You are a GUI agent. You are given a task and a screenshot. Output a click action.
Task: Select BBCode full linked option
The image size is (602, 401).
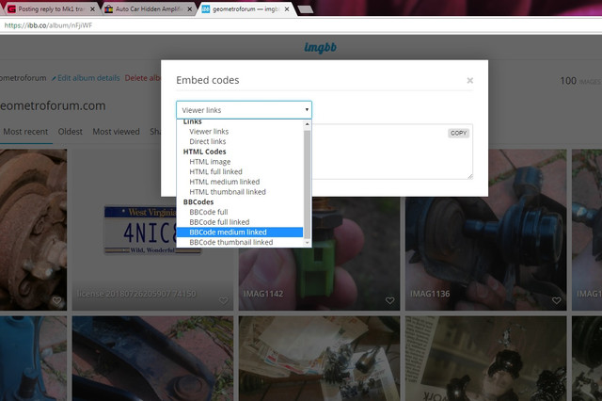[x=219, y=222]
